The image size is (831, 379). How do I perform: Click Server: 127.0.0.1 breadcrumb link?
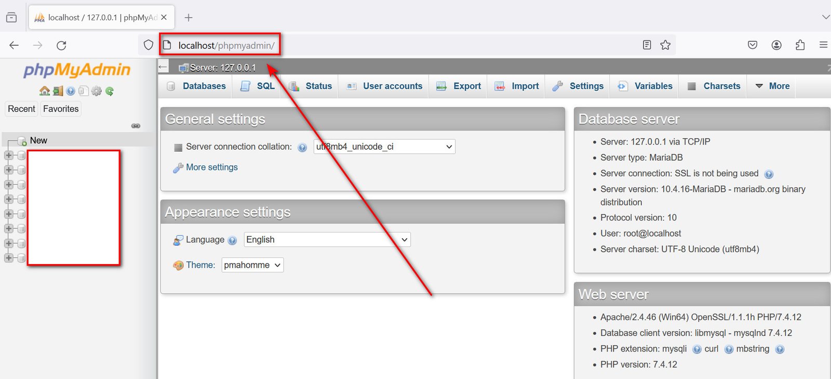pyautogui.click(x=223, y=68)
